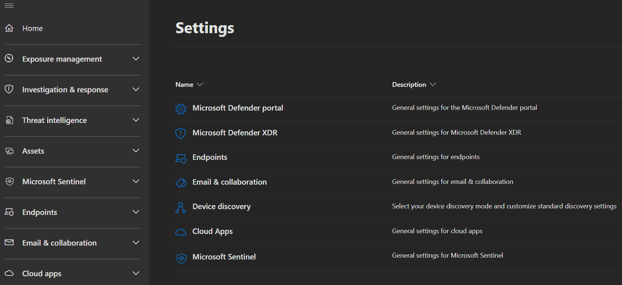Open Email & collaboration settings link
Viewport: 622px width, 285px height.
(x=229, y=182)
